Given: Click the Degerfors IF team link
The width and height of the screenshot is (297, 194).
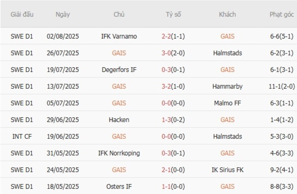Looking at the screenshot, I should pyautogui.click(x=119, y=70).
